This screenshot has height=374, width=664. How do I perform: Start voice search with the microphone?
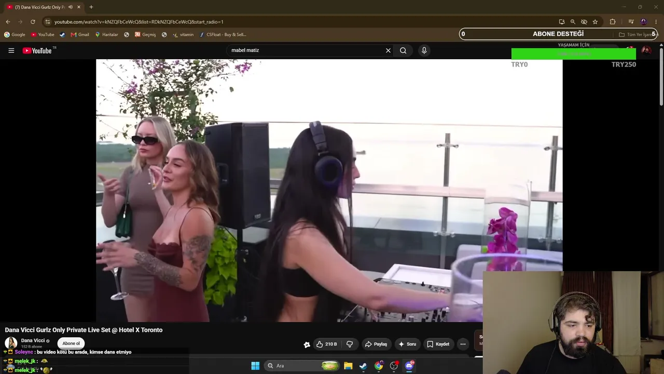[424, 50]
